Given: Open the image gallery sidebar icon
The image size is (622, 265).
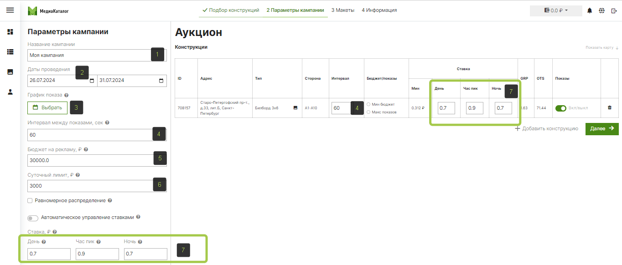Looking at the screenshot, I should click(10, 72).
